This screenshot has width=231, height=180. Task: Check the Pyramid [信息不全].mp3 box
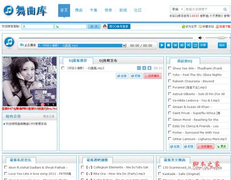pos(170,87)
